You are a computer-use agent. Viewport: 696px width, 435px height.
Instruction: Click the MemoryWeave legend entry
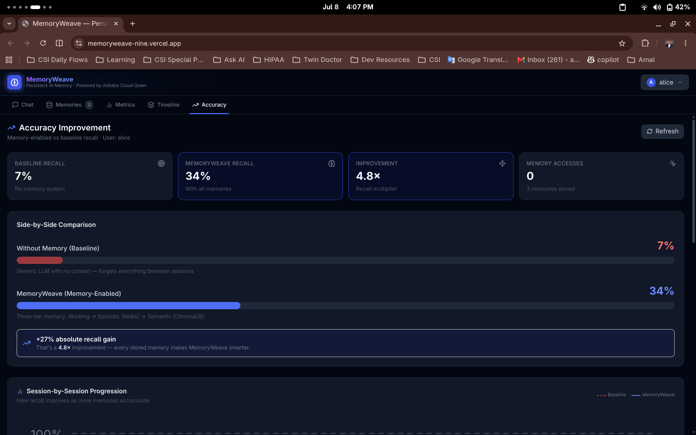[x=653, y=395]
